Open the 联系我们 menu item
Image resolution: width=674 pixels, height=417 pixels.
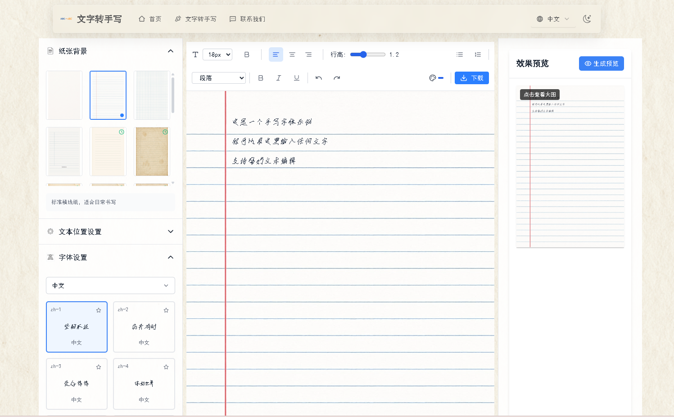pyautogui.click(x=247, y=19)
